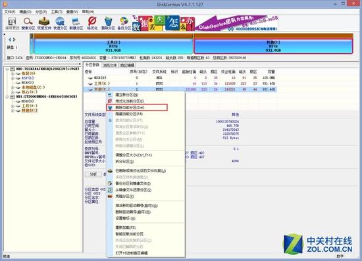Go to next disk with right arrow
362x261 pixels.
click(x=14, y=39)
